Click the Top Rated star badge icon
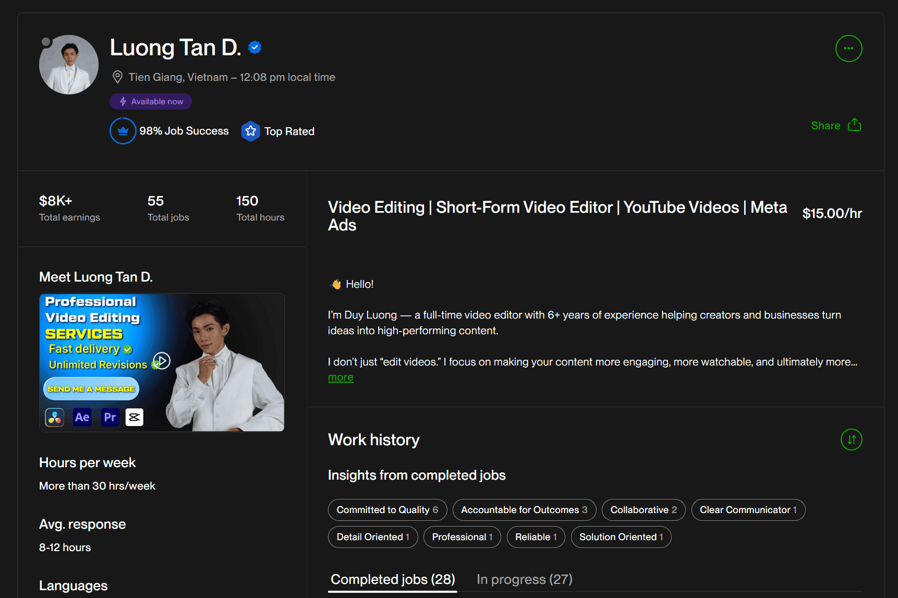Image resolution: width=898 pixels, height=598 pixels. pos(251,131)
